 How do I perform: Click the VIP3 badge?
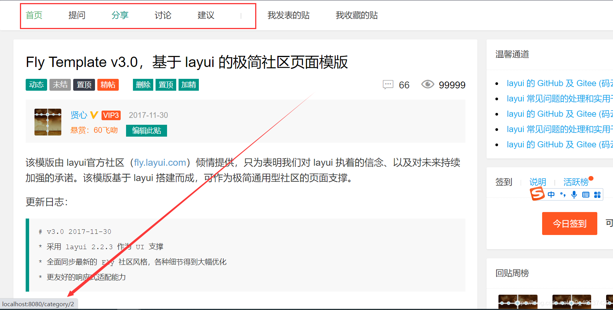[111, 115]
